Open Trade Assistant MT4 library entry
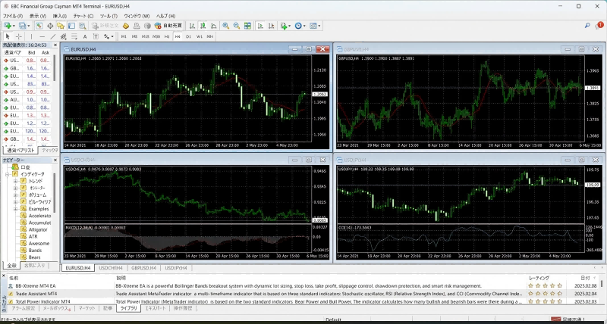The height and width of the screenshot is (324, 607). pos(36,294)
